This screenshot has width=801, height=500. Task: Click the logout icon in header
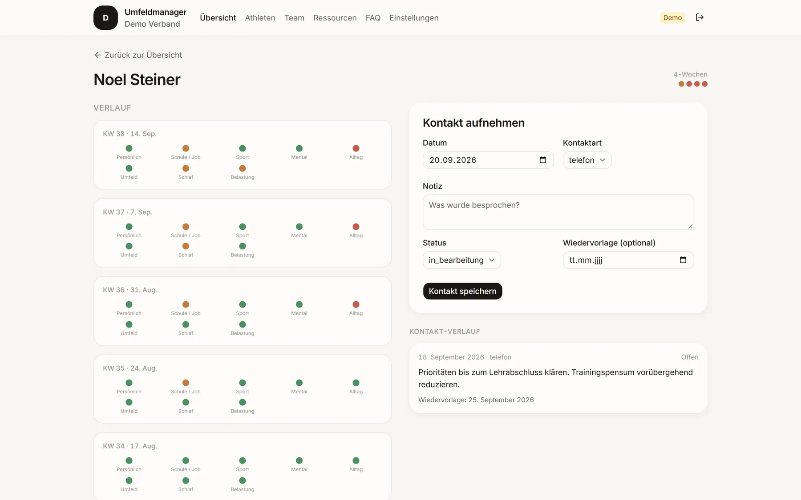[700, 17]
